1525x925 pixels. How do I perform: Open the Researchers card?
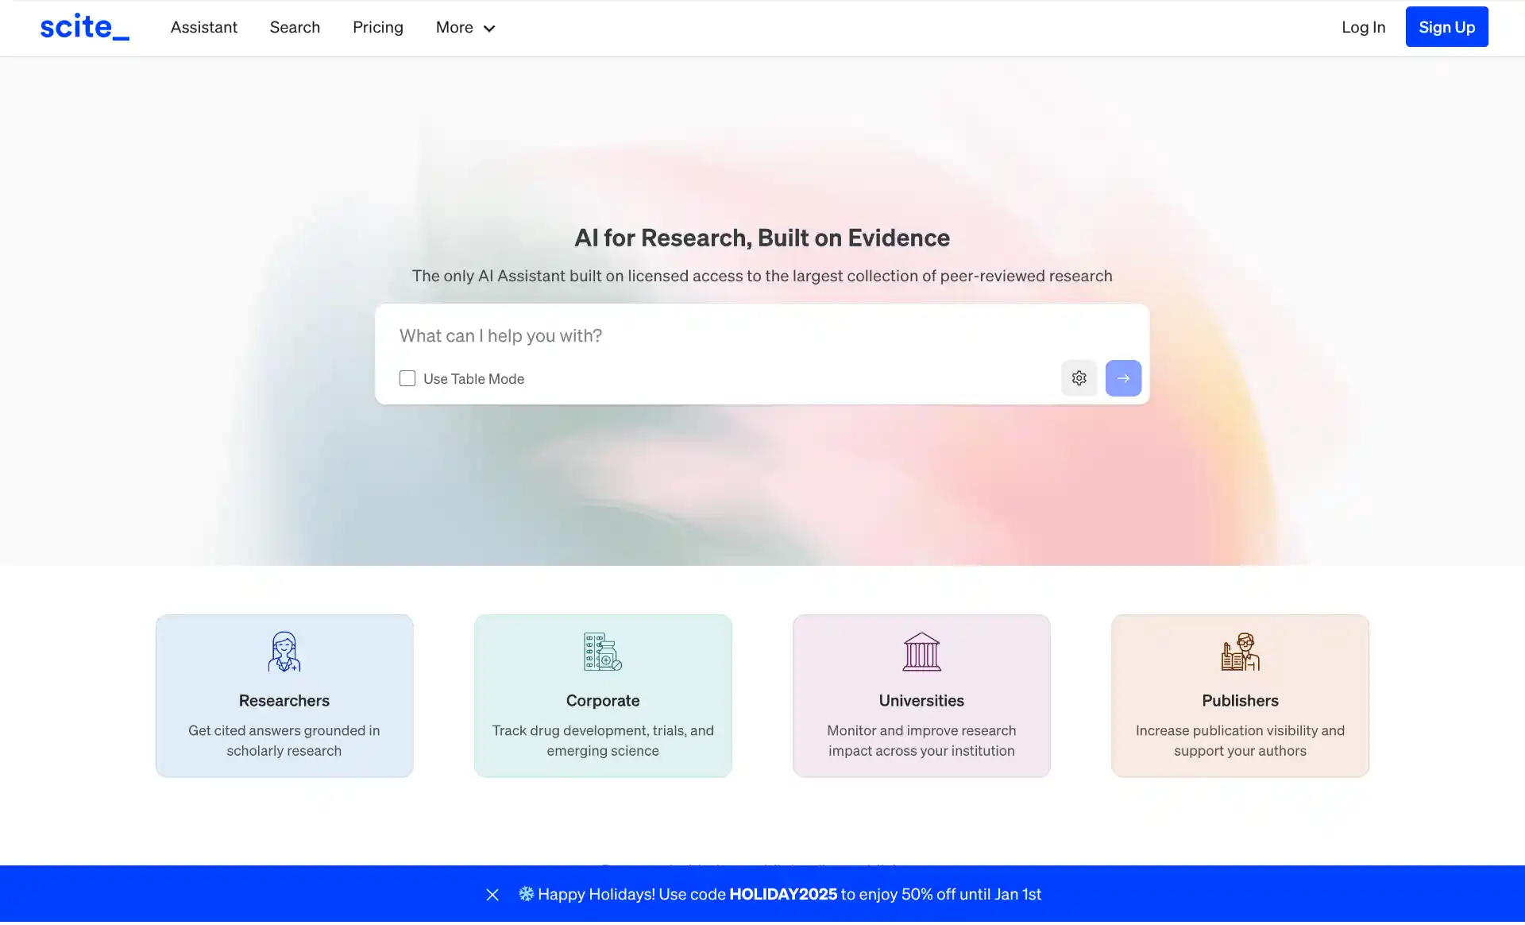[x=284, y=695]
